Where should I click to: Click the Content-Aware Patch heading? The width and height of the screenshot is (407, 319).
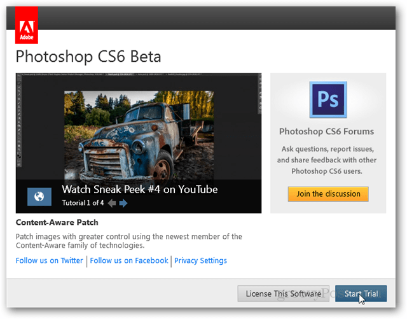click(57, 223)
